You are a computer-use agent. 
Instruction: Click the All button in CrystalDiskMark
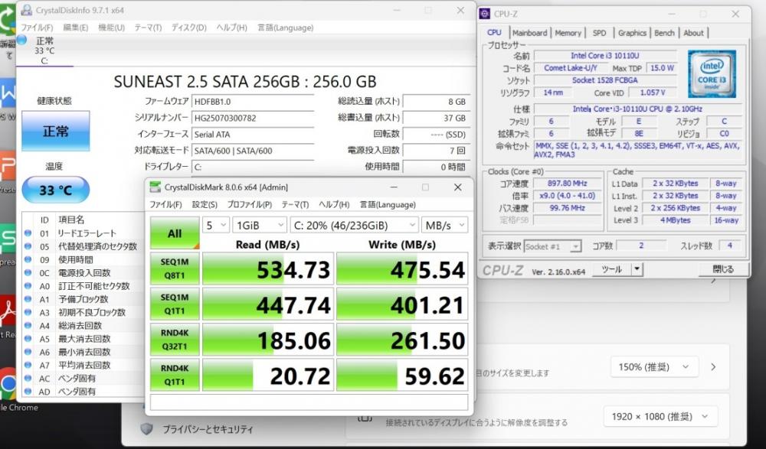[x=175, y=233]
